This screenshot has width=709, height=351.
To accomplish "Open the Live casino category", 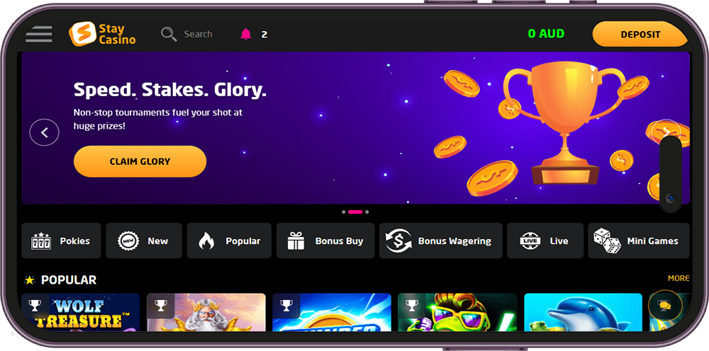I will (x=545, y=241).
